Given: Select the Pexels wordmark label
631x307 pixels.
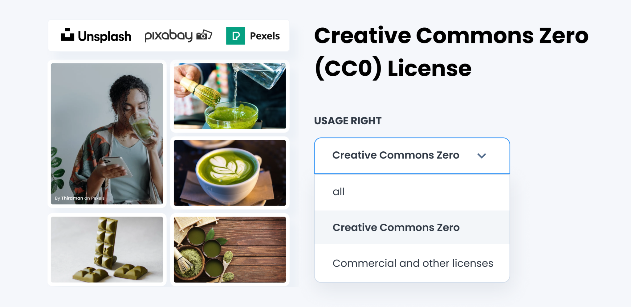Looking at the screenshot, I should pos(264,36).
